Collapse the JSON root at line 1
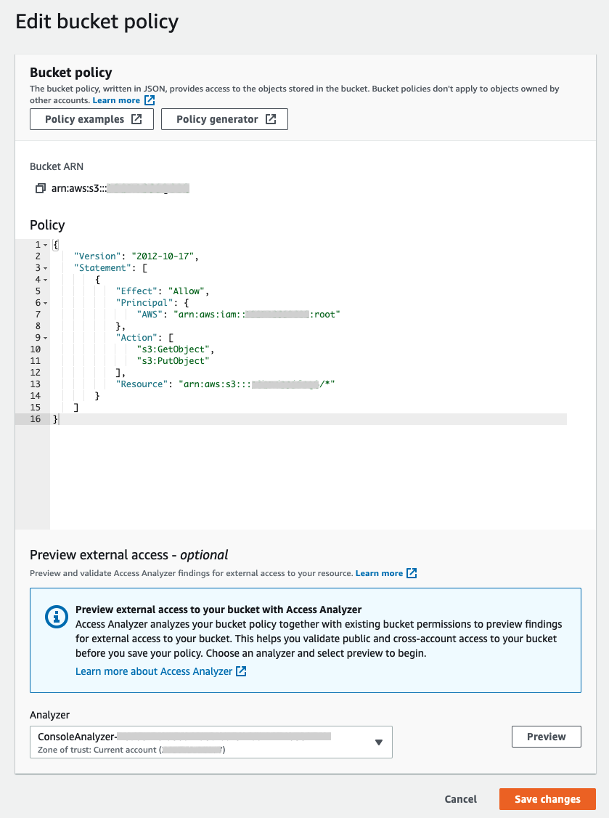 coord(45,244)
